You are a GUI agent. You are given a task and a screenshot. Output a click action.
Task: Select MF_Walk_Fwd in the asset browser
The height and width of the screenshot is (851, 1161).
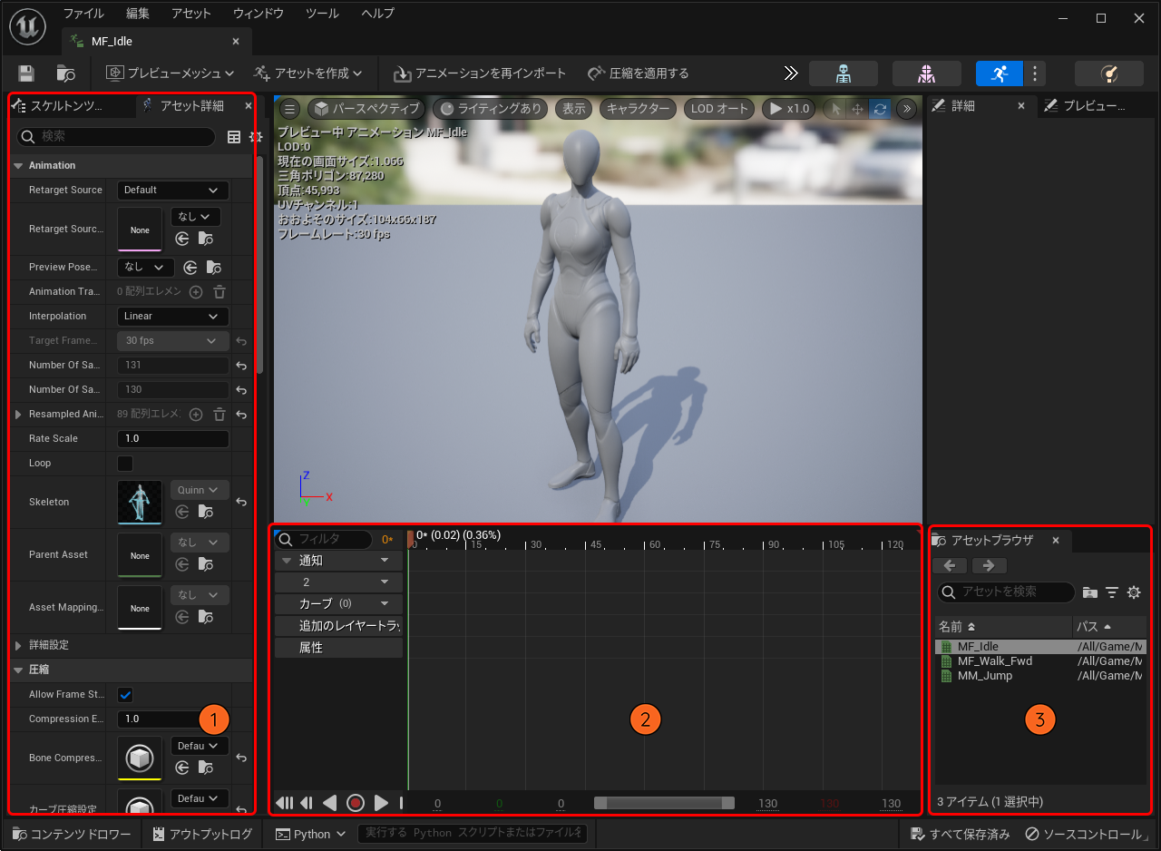click(994, 661)
